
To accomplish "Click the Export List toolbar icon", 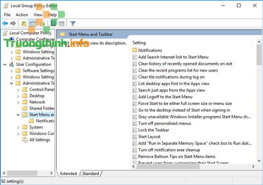I will click(x=43, y=23).
